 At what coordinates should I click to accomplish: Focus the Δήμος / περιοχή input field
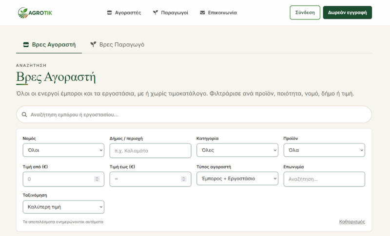point(150,151)
